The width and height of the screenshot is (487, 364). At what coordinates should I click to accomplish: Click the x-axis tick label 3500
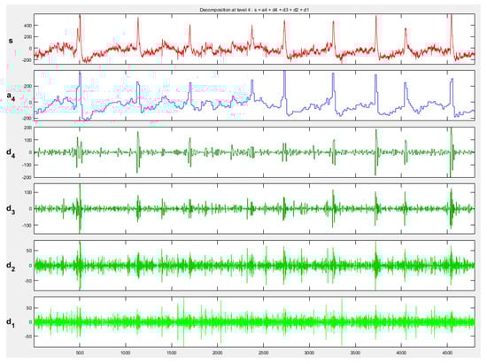[x=355, y=352]
